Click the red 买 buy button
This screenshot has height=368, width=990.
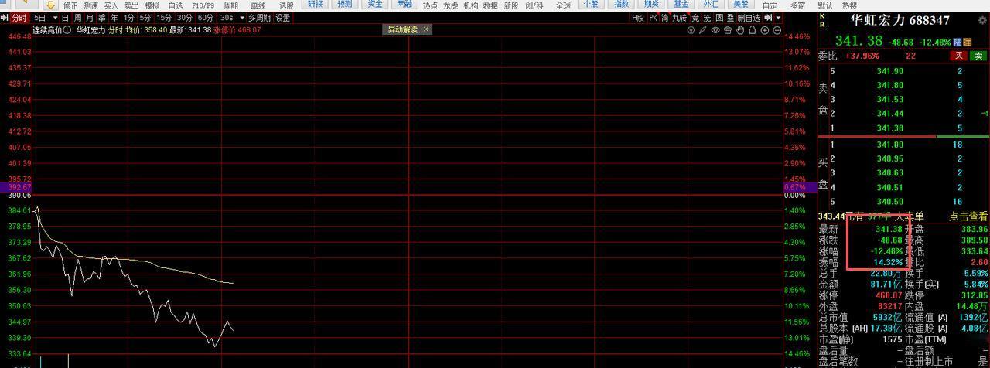[958, 56]
